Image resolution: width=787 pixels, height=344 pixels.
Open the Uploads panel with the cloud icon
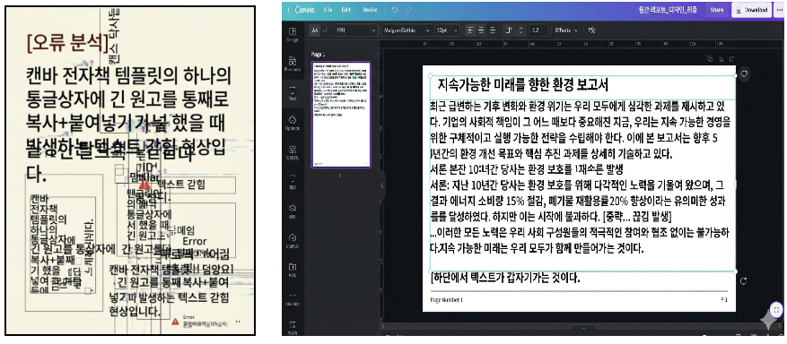[x=293, y=123]
